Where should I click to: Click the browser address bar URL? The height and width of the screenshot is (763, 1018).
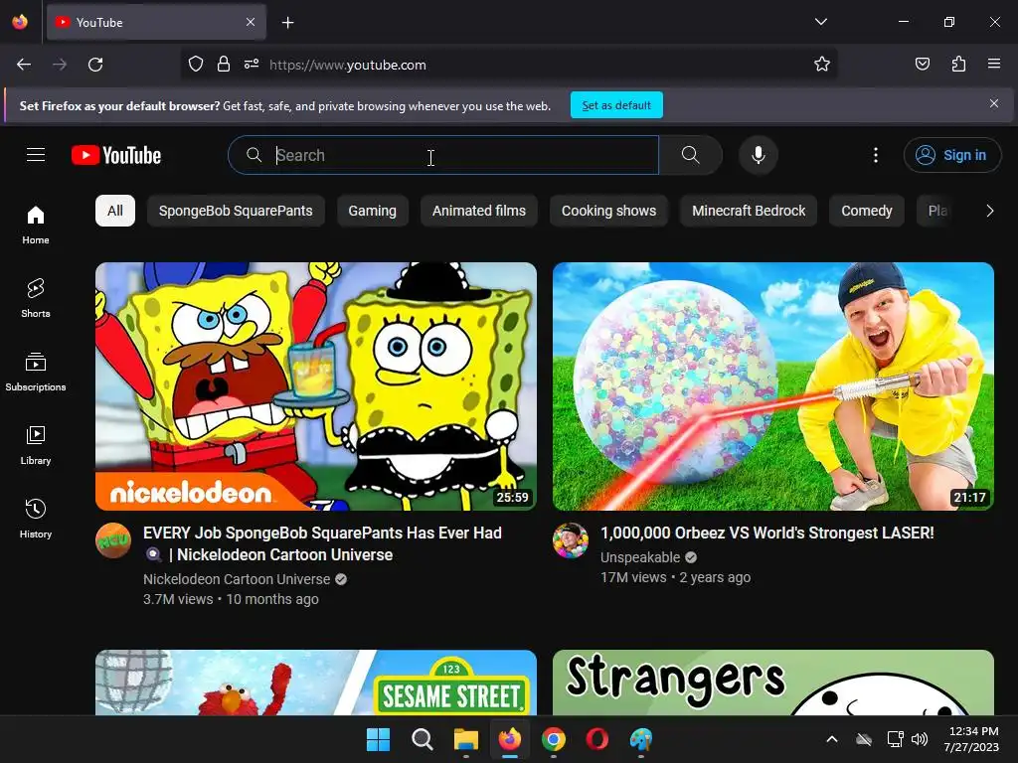(347, 65)
